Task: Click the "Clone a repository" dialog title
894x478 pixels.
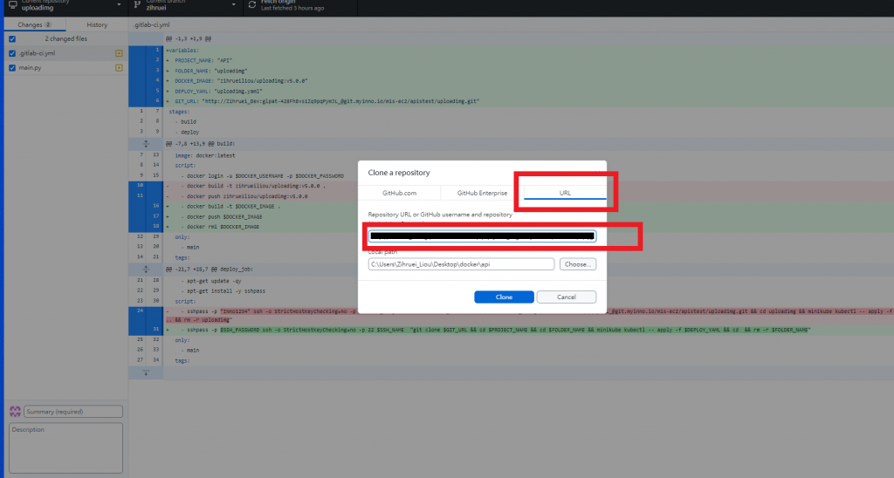Action: tap(398, 173)
